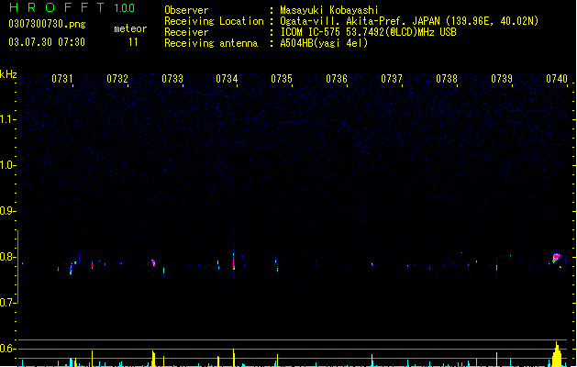Screen dimensions: 577x367
Task: Click the bright meteor echo near 0740
Action: [x=556, y=257]
